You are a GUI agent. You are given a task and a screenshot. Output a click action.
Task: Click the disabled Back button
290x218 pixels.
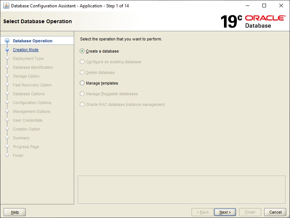(x=203, y=212)
